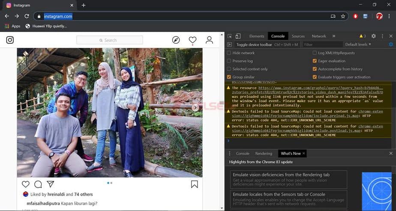This screenshot has width=396, height=211.
Task: Enable the Hide network checkbox
Action: [229, 53]
